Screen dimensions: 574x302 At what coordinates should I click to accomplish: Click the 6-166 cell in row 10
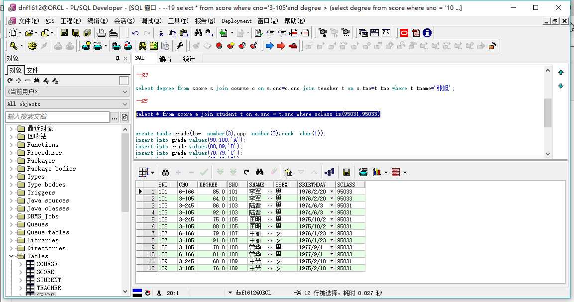tap(187, 254)
